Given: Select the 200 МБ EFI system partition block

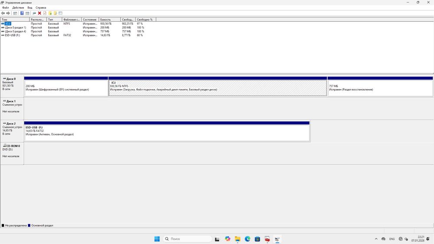Looking at the screenshot, I should (x=66, y=87).
